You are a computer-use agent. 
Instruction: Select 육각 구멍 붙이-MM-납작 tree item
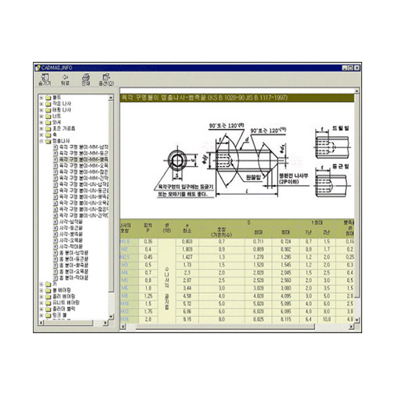(x=83, y=147)
